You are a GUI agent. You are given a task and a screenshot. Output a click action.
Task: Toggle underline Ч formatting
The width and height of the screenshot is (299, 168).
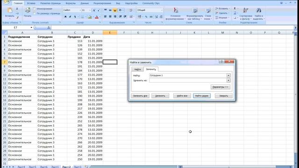click(x=75, y=17)
